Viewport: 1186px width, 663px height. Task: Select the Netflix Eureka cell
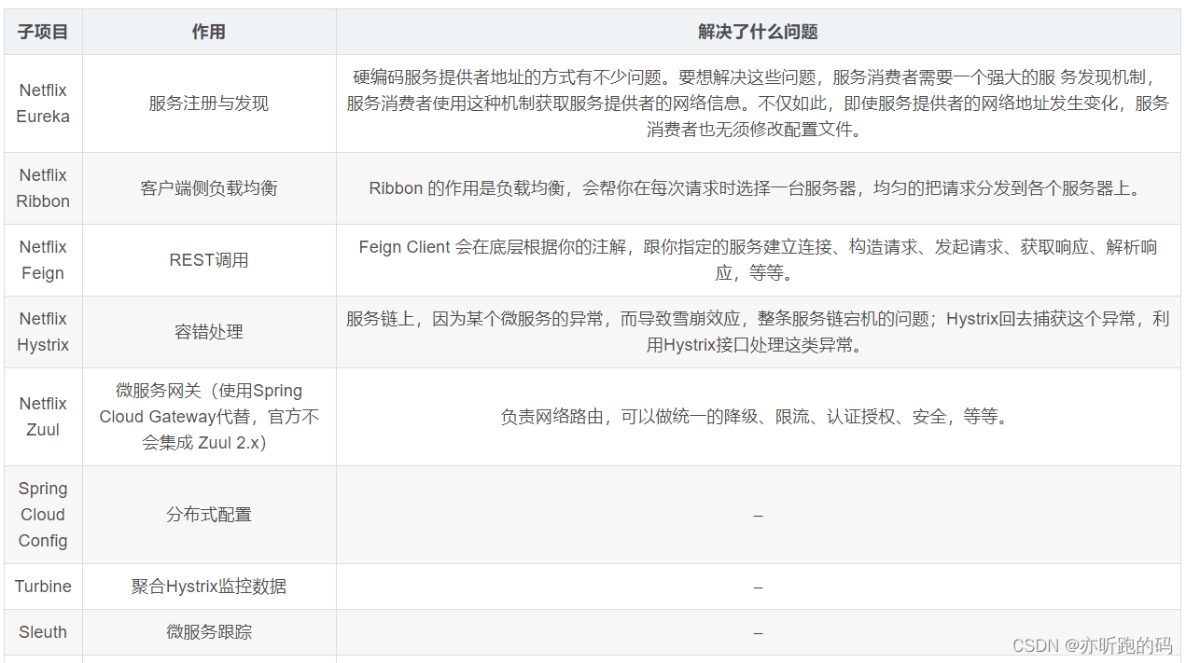(x=43, y=104)
